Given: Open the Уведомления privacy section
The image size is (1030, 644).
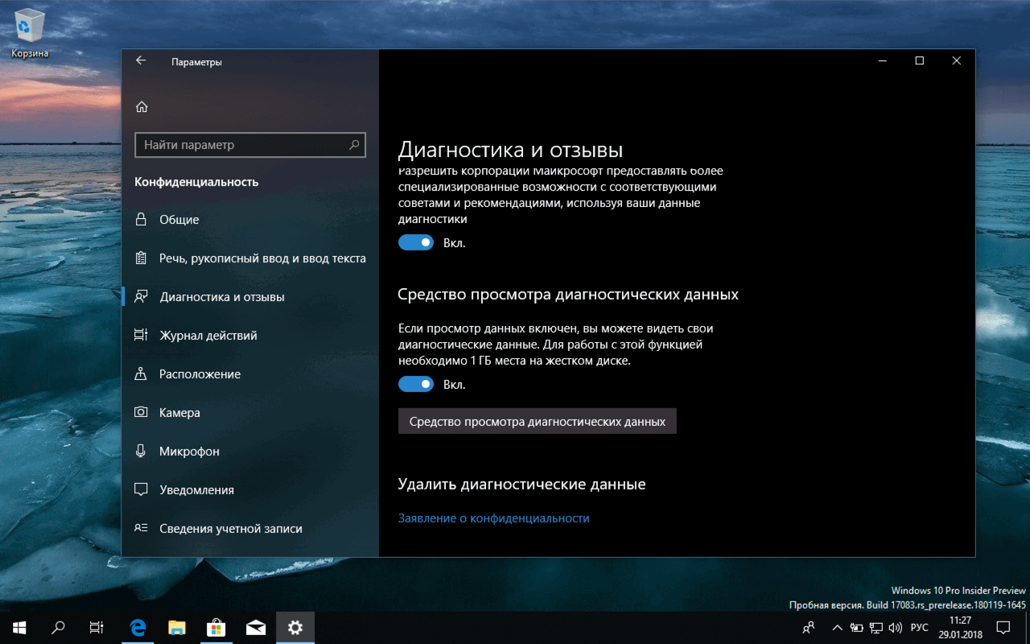Looking at the screenshot, I should (x=250, y=490).
